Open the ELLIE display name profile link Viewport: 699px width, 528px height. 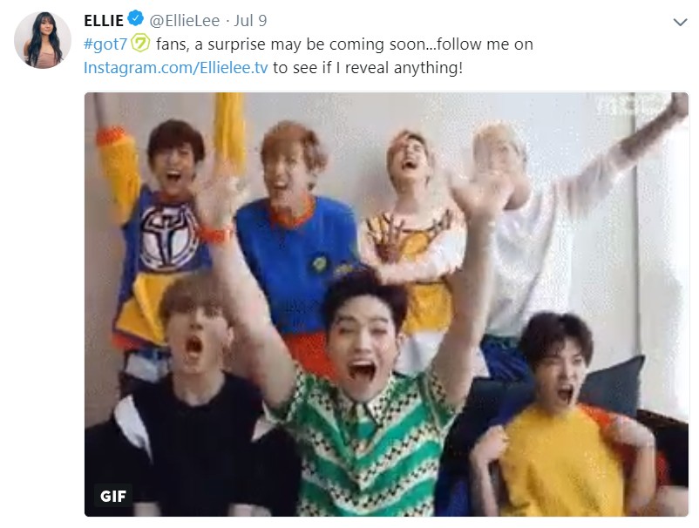[104, 21]
